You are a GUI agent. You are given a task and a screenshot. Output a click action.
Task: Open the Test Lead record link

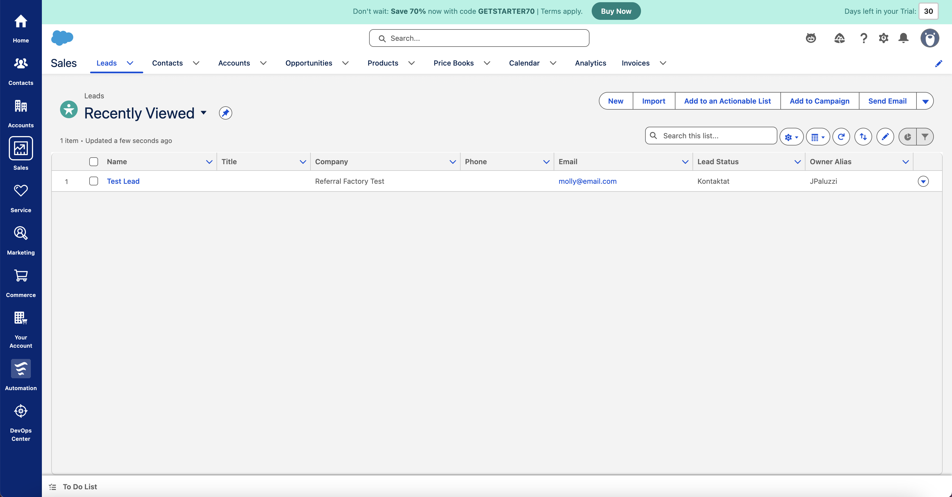coord(123,182)
